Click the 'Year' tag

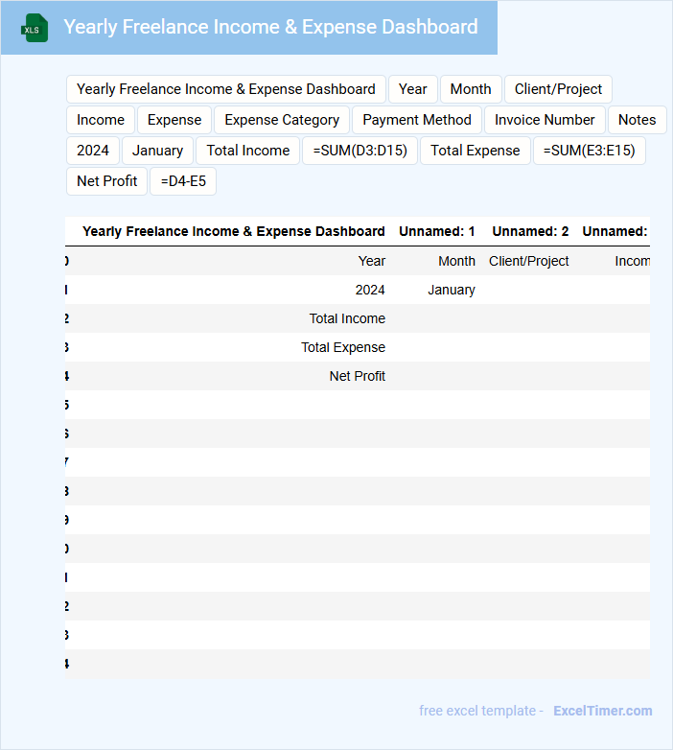(413, 89)
